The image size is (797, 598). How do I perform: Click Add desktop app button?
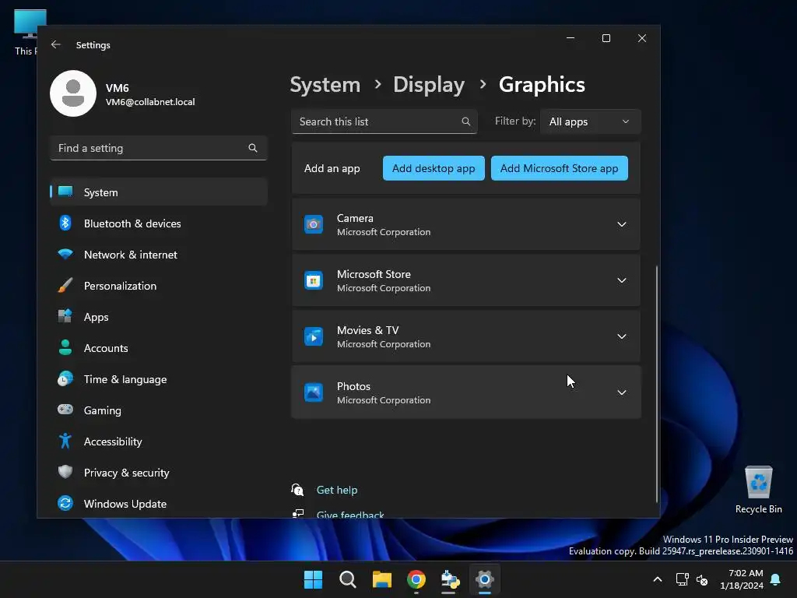434,168
